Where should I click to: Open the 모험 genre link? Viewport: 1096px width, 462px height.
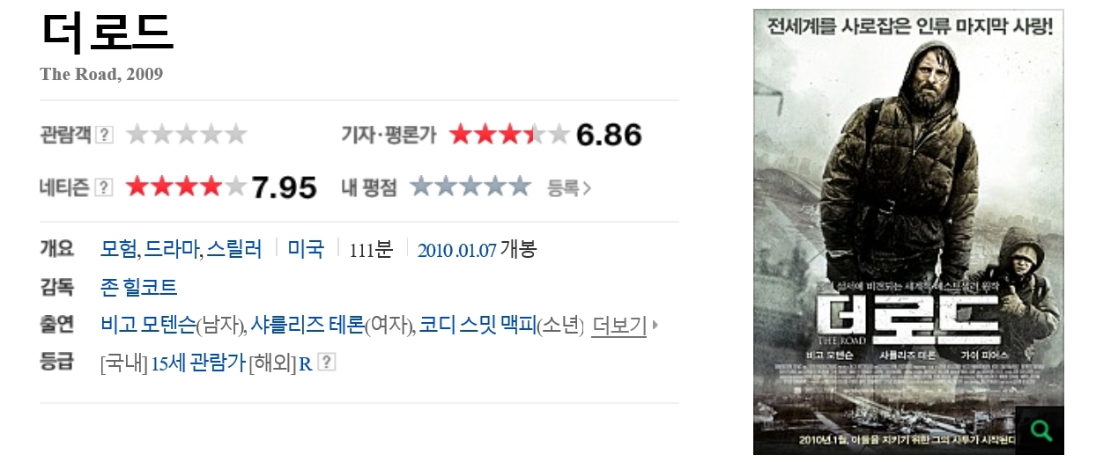(119, 249)
